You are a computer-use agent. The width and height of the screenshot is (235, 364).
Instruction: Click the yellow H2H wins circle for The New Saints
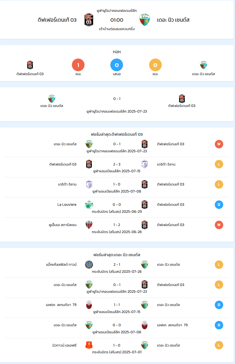(x=155, y=65)
